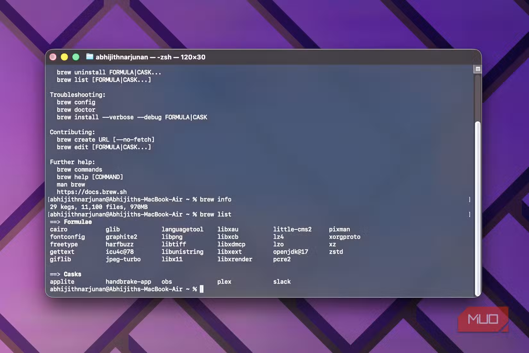Click the text cursor at the last prompt
The height and width of the screenshot is (353, 529).
(x=202, y=289)
